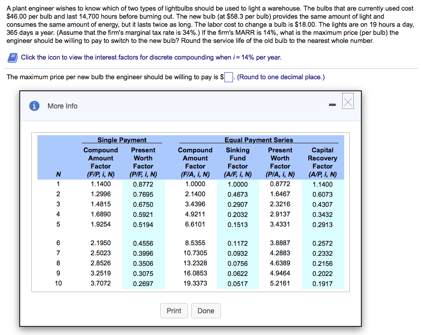The image size is (421, 335).
Task: Click the book icon for interest factors
Action: 13,57
